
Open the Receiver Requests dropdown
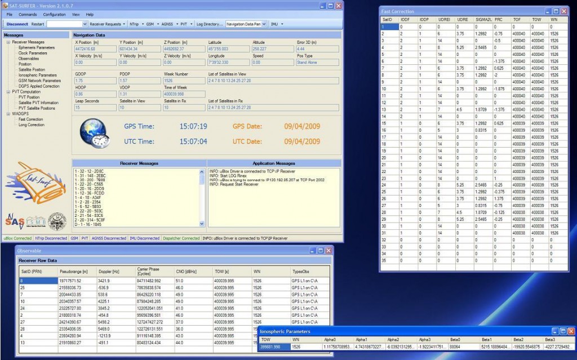tap(108, 24)
